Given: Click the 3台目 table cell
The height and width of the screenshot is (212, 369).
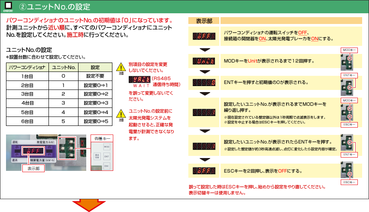Looking at the screenshot, I should pyautogui.click(x=27, y=94).
